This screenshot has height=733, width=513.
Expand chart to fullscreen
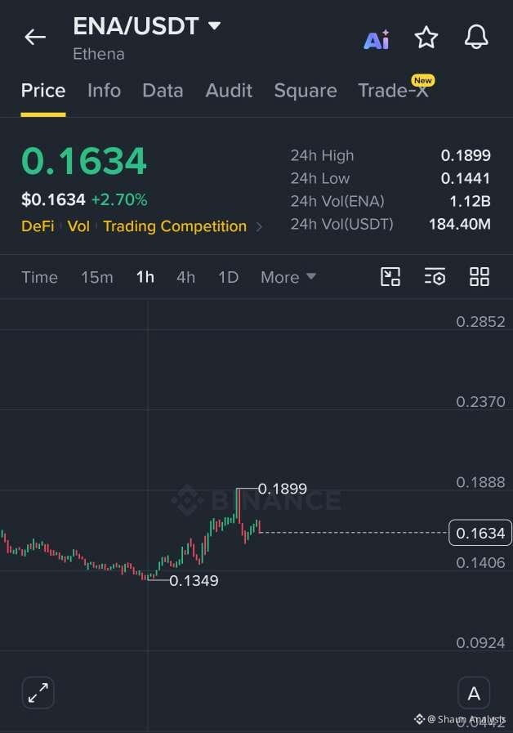coord(38,692)
